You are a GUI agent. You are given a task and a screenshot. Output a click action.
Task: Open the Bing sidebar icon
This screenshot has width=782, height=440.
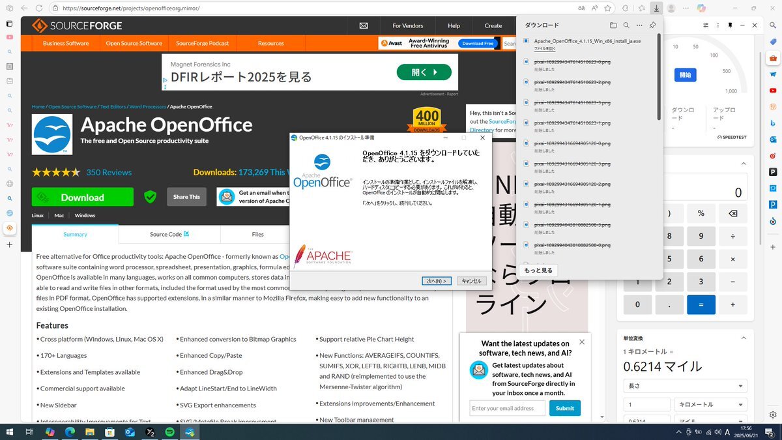773,123
